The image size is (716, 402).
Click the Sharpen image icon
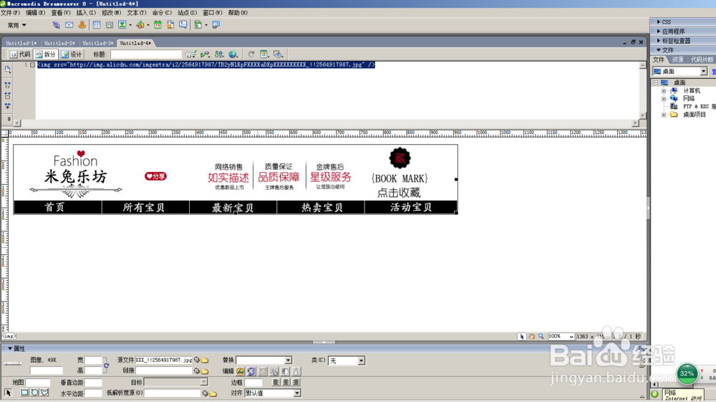coord(296,371)
